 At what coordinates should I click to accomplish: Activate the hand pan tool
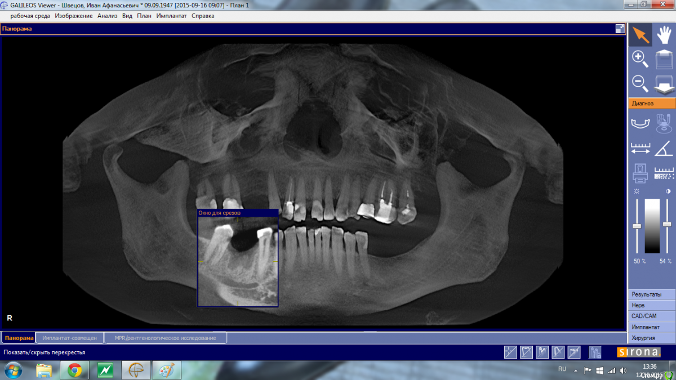pyautogui.click(x=664, y=35)
